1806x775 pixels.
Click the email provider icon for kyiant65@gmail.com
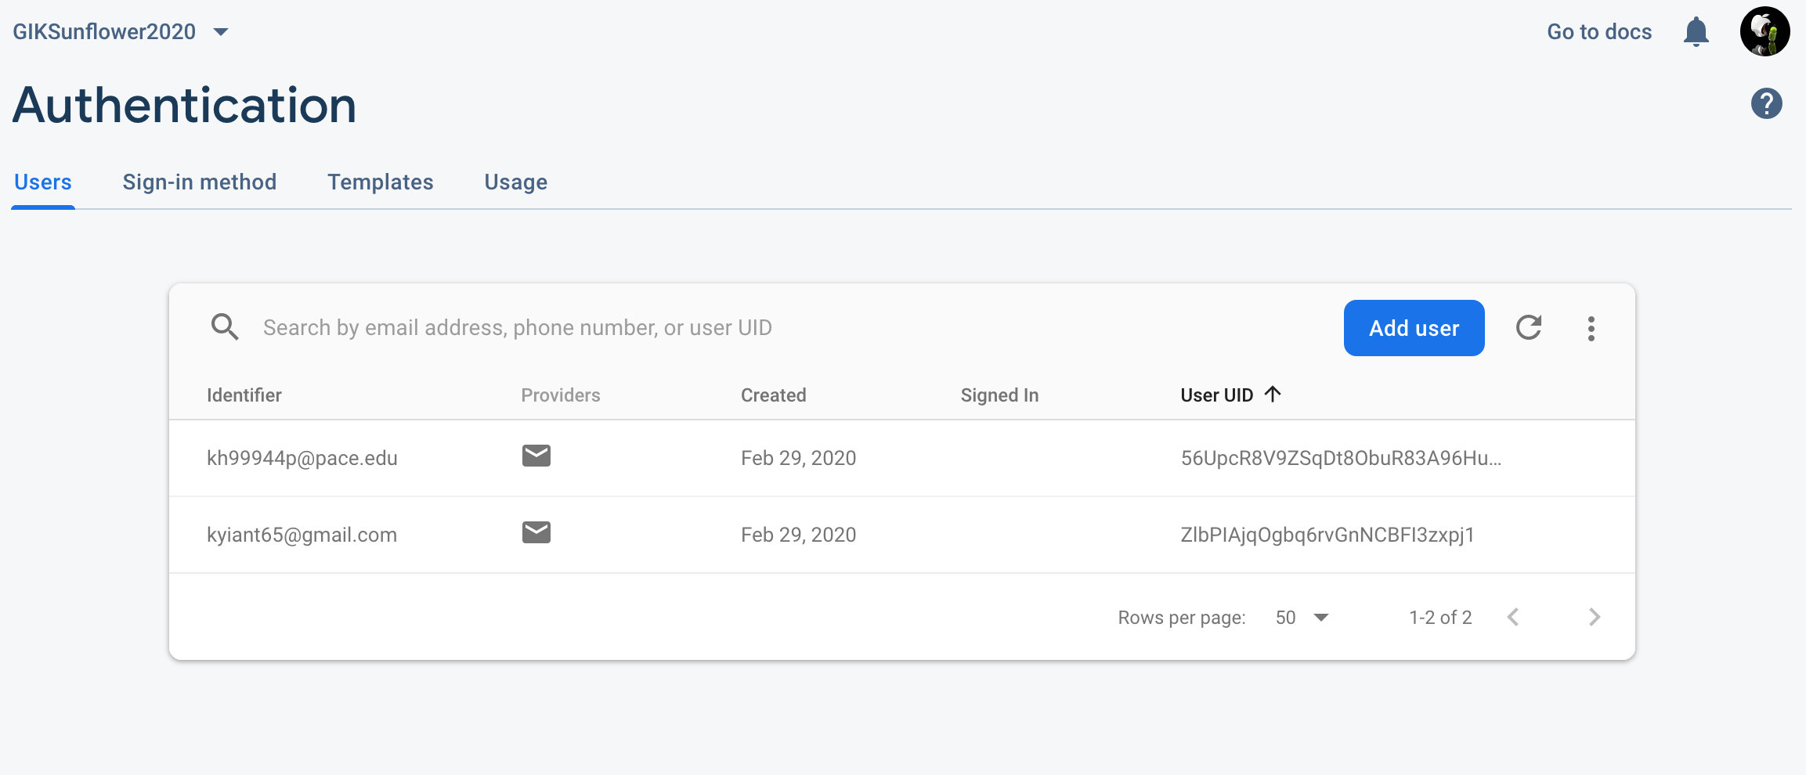click(536, 533)
